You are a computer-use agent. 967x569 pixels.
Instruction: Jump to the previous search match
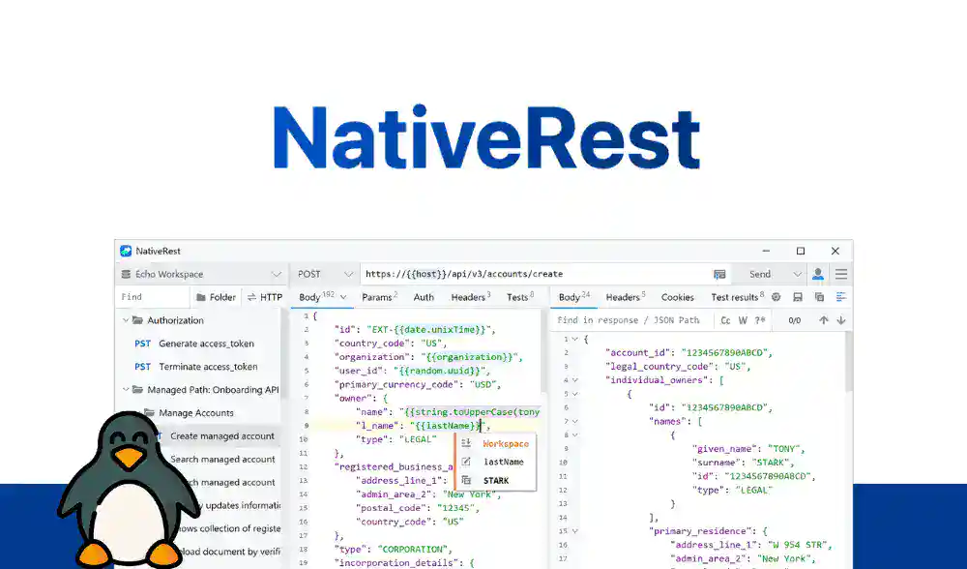pos(824,320)
